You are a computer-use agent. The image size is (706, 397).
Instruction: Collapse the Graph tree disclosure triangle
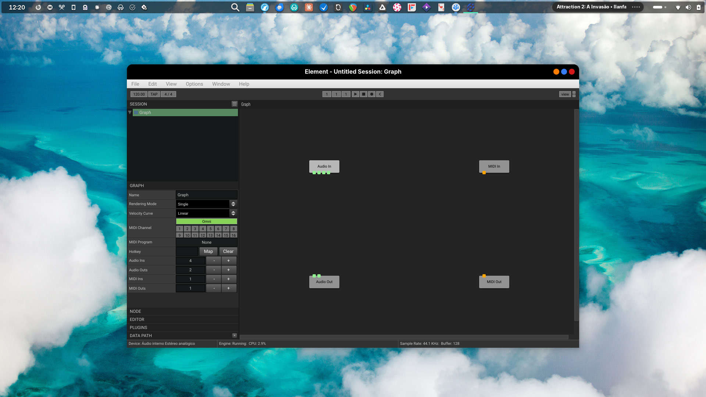click(130, 112)
